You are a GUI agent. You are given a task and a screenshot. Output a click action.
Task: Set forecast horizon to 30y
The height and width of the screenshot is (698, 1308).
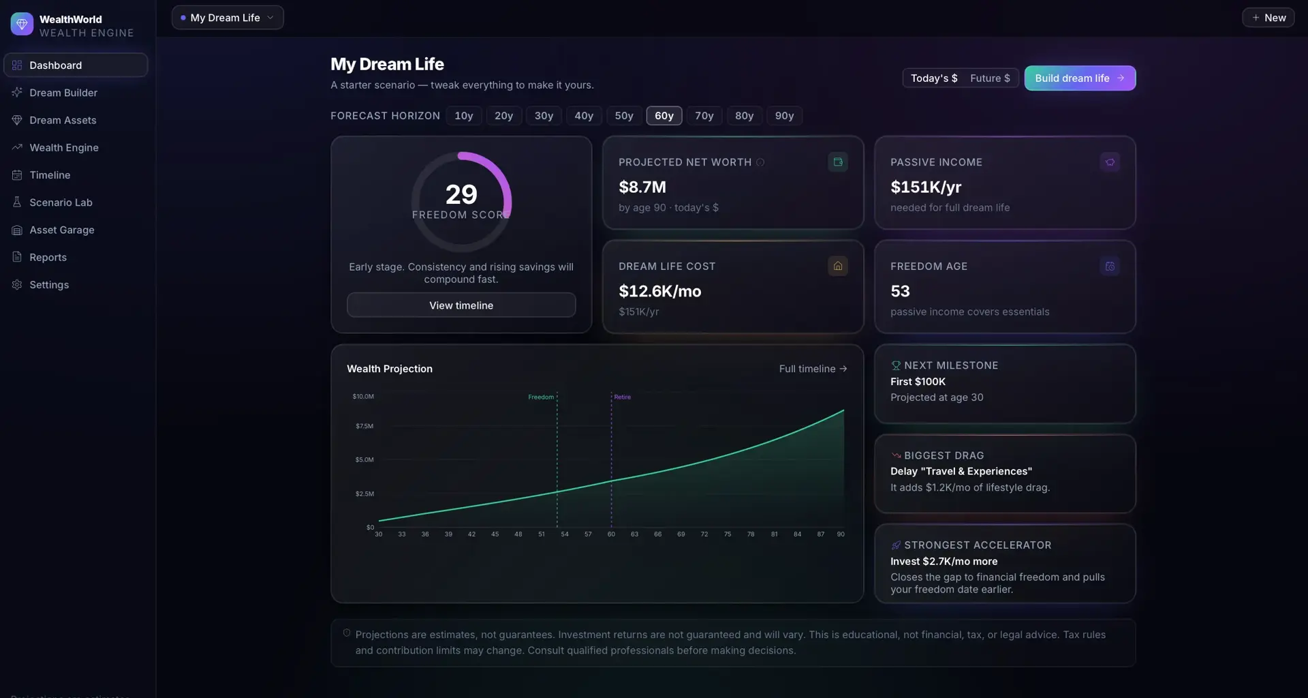coord(544,116)
